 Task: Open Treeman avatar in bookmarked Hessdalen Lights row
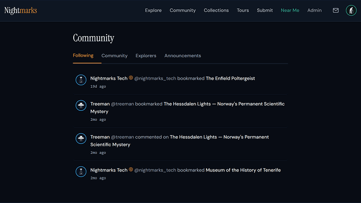pyautogui.click(x=81, y=105)
